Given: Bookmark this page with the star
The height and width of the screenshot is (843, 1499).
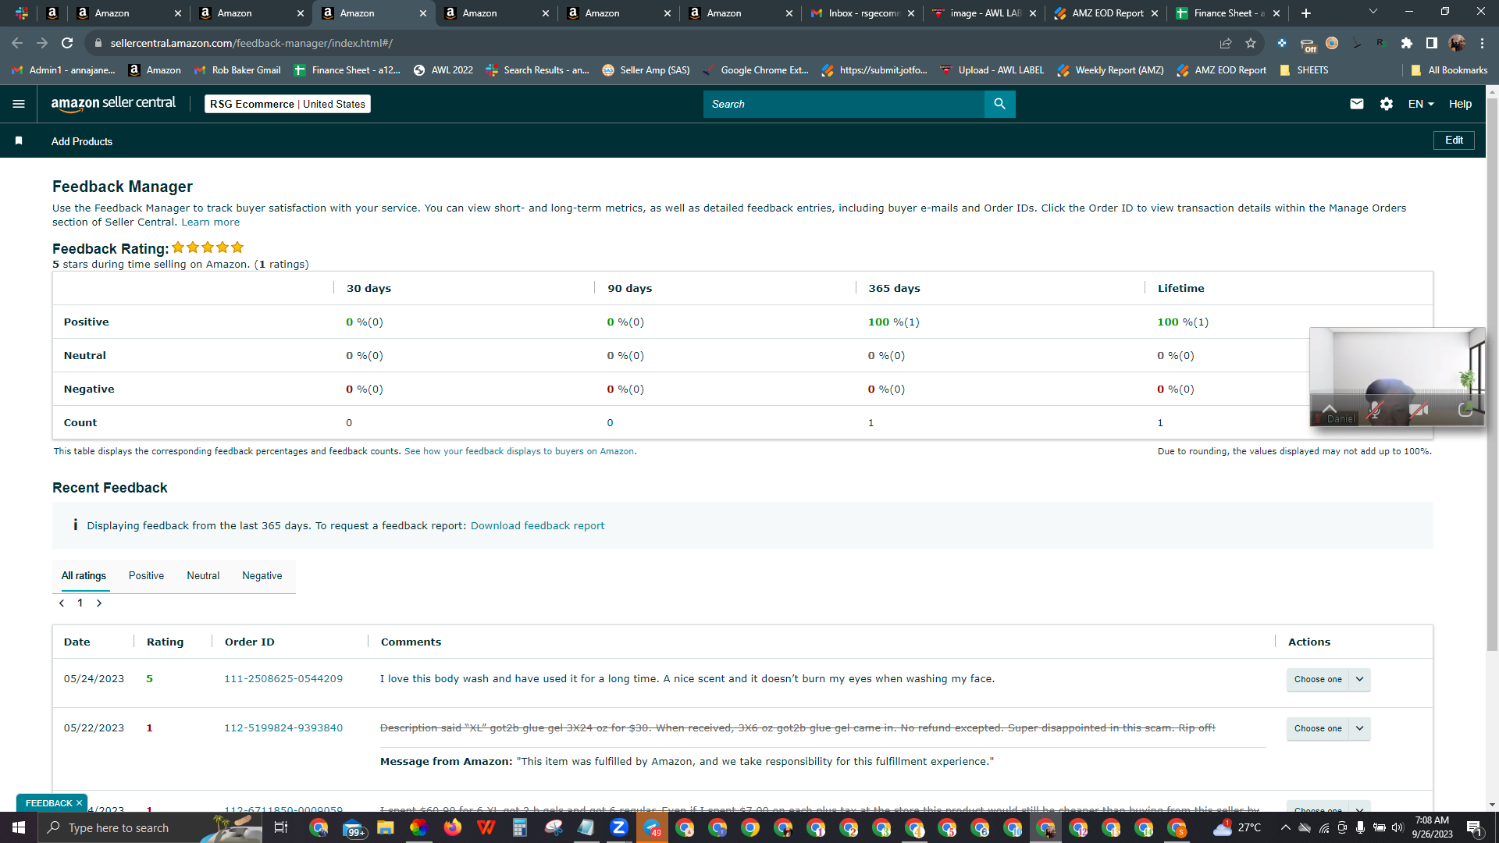Looking at the screenshot, I should (x=1251, y=43).
